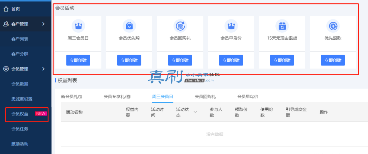Click the 会员管理 star icon
This screenshot has width=368, height=154.
6,69
